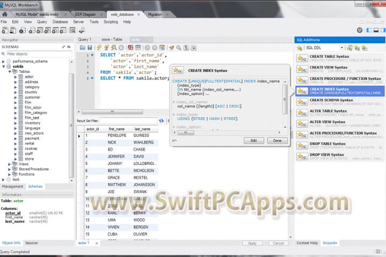Screen dimensions: 386x257
Task: Open a new SQL tab from main toolbar
Action: pyautogui.click(x=5, y=30)
